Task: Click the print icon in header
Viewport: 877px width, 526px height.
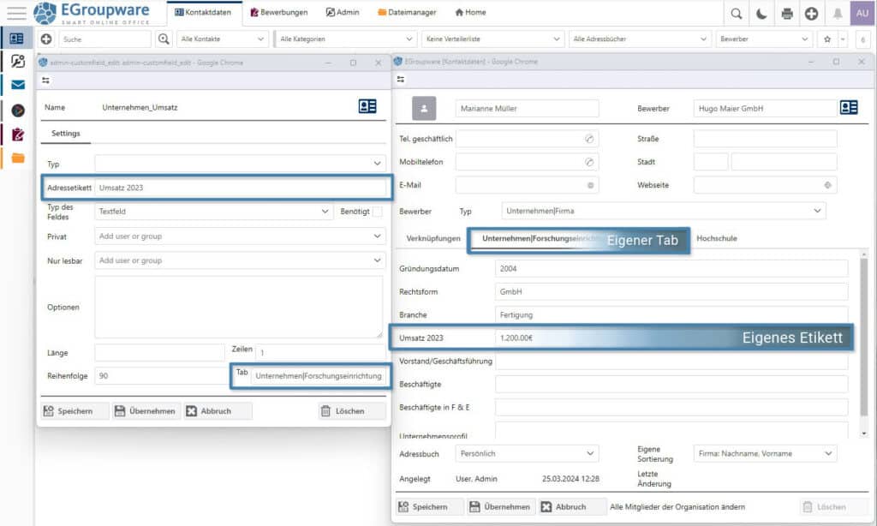Action: [786, 13]
